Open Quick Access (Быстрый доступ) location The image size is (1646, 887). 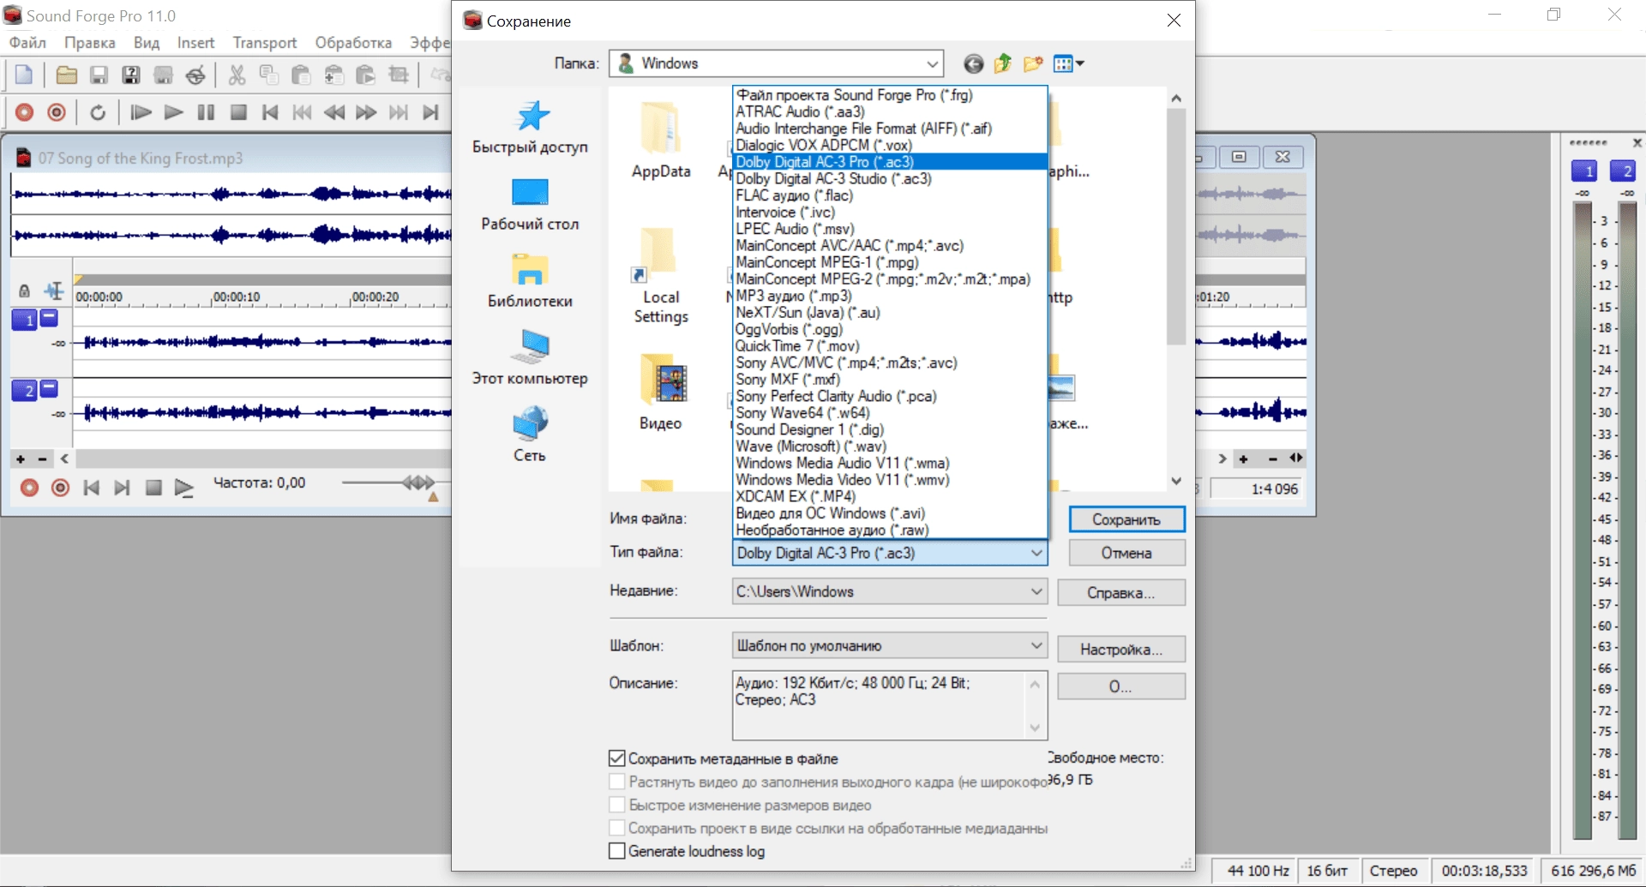tap(530, 127)
